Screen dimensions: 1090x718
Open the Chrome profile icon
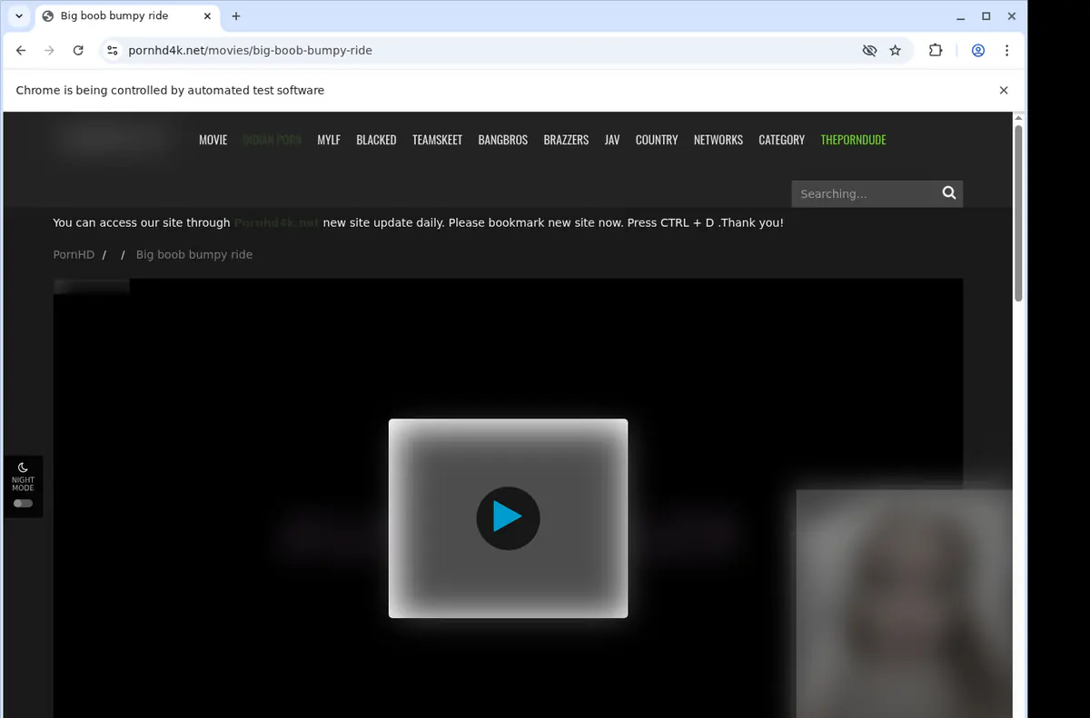[978, 51]
